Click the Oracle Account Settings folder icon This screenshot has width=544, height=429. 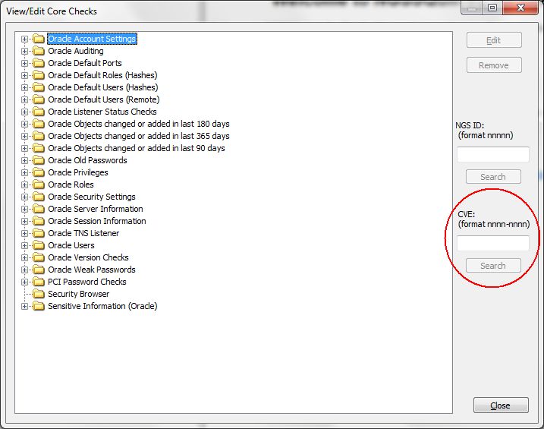[x=39, y=39]
